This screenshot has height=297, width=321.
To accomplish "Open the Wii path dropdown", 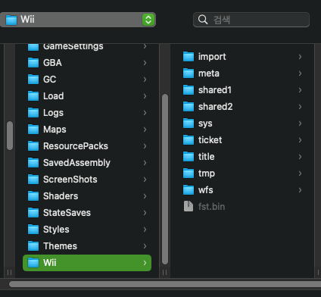I will pyautogui.click(x=78, y=20).
